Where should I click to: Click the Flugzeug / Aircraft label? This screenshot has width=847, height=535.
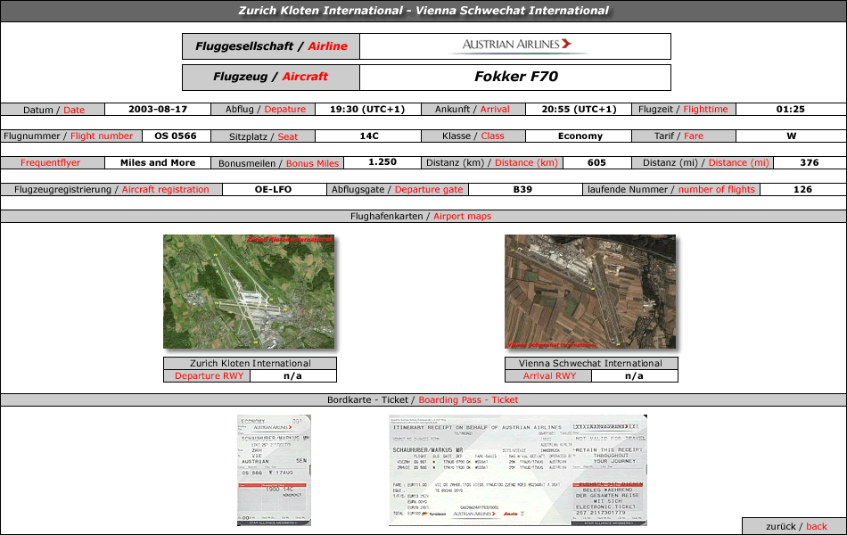[271, 77]
